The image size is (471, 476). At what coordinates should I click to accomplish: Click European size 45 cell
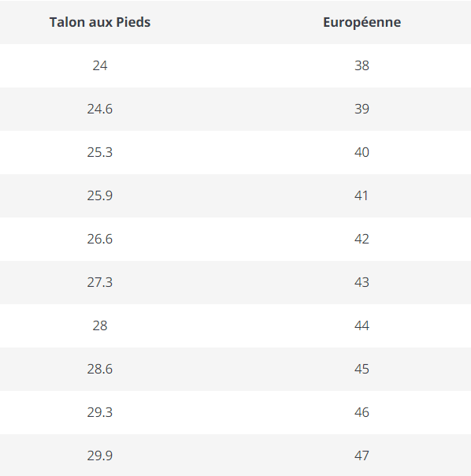pyautogui.click(x=362, y=369)
